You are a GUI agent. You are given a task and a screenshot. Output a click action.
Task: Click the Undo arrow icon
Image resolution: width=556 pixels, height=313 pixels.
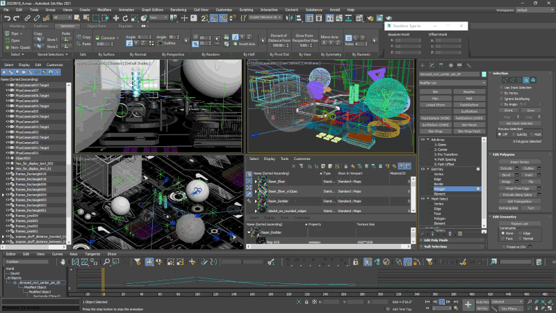[7, 18]
